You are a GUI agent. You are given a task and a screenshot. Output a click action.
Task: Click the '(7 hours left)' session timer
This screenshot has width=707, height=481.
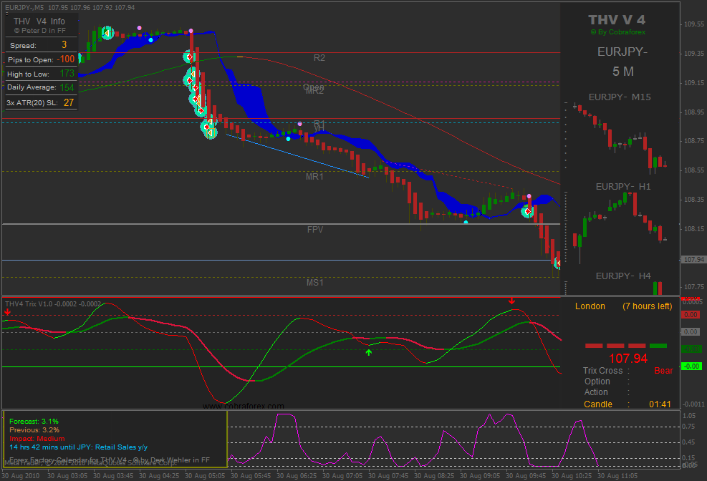pos(647,306)
